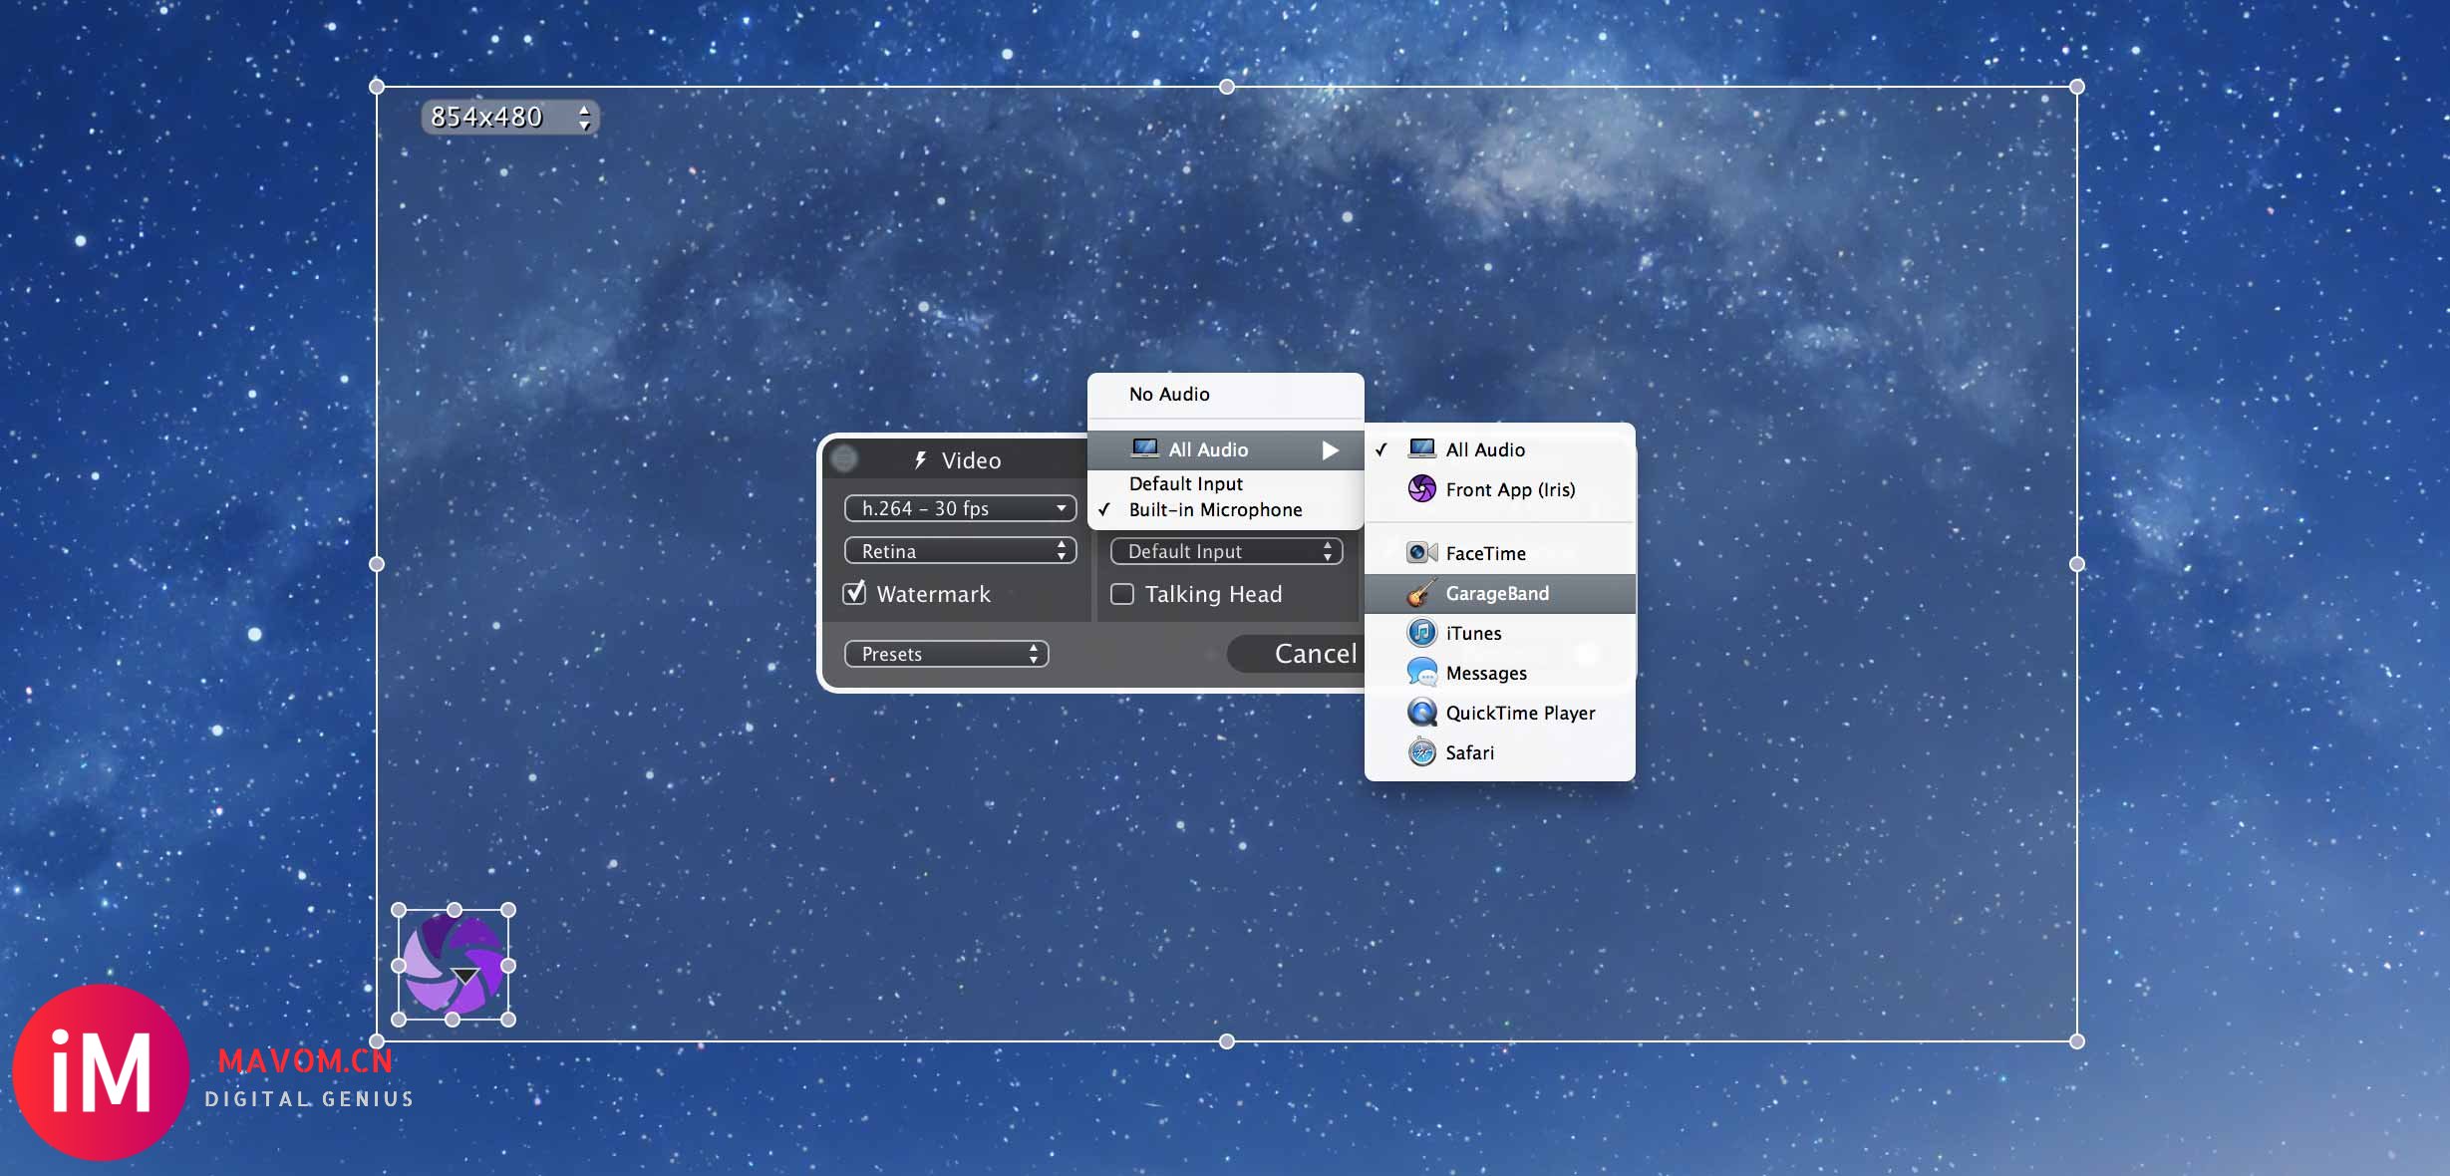Disable the Watermark checkbox
This screenshot has height=1176, width=2450.
click(855, 593)
